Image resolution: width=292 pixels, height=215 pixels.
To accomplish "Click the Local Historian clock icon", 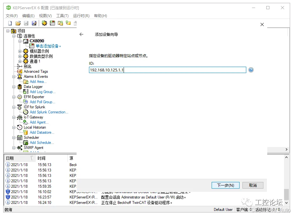I will point(20,127).
